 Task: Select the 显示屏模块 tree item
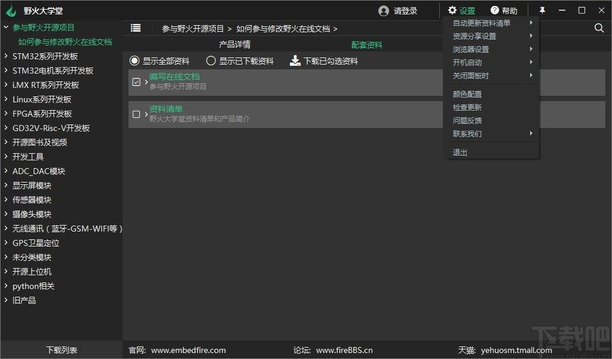(32, 185)
